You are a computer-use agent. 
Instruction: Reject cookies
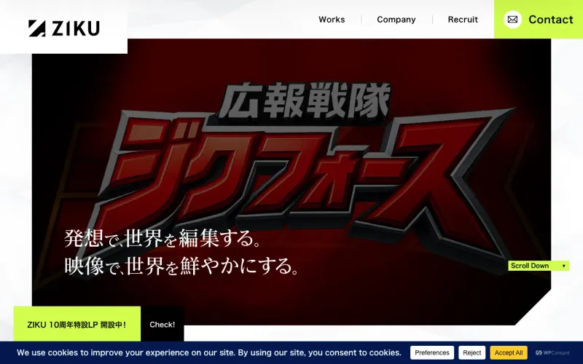[x=472, y=352]
